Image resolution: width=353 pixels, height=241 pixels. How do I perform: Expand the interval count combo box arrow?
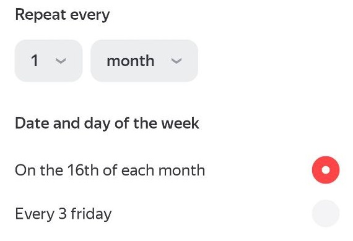61,61
